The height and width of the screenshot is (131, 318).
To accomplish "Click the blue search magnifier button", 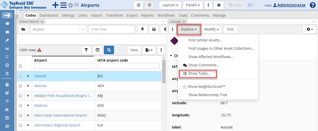I will pos(109,50).
